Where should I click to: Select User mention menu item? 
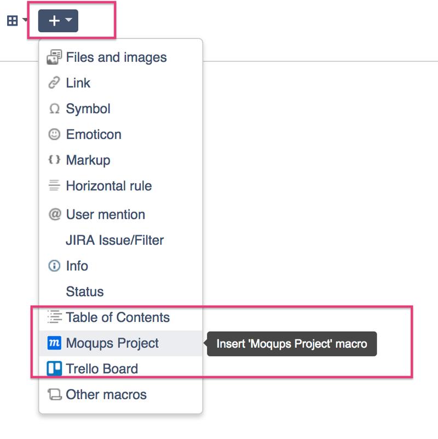coord(105,214)
